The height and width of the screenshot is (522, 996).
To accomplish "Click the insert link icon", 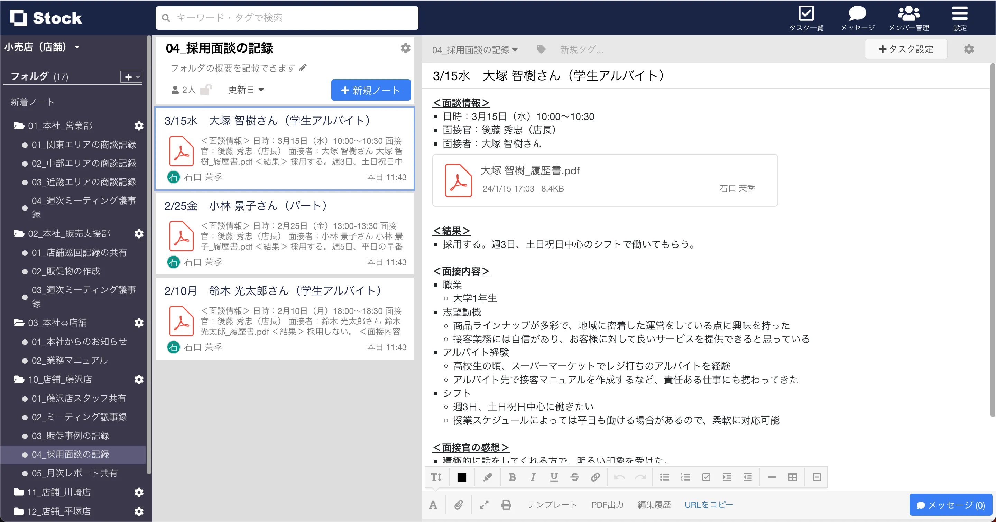I will [x=596, y=477].
